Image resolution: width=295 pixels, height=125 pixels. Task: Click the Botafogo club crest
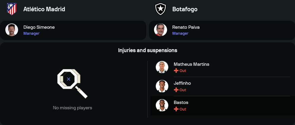[160, 9]
